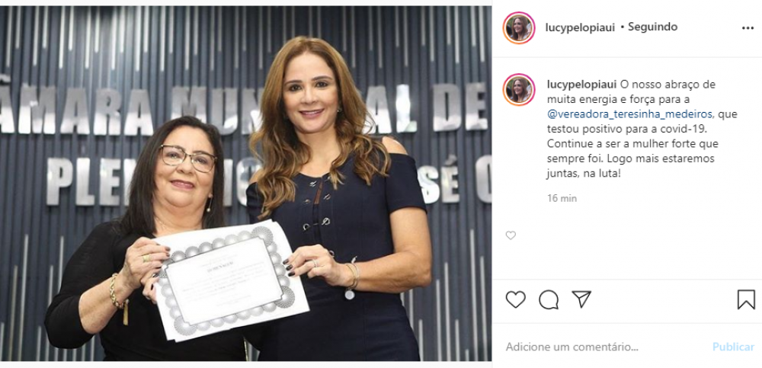Open lucypelopiaui username in post header
762x368 pixels.
[581, 27]
